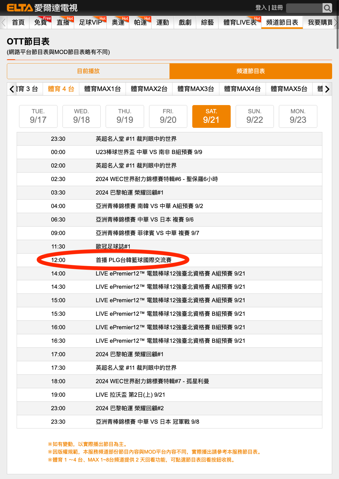Image resolution: width=339 pixels, height=479 pixels.
Task: Open the 註冊 register link
Action: point(277,8)
